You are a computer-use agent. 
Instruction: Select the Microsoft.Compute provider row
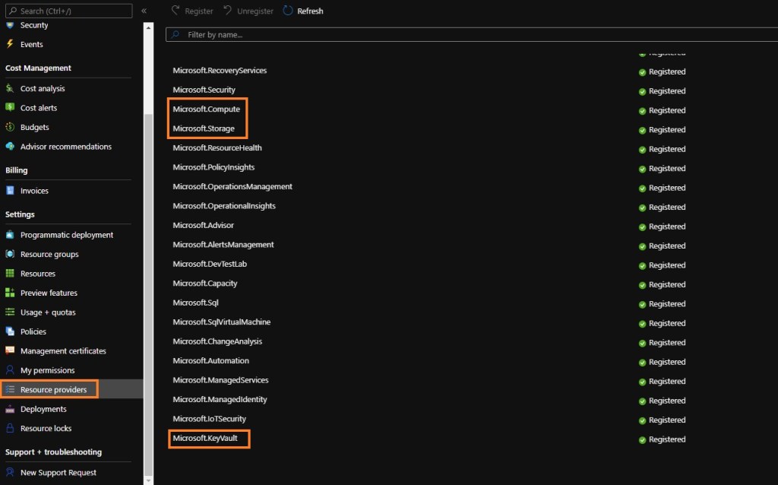(x=471, y=109)
